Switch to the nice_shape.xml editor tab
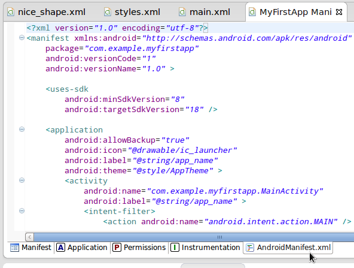This screenshot has width=354, height=268. pos(46,12)
